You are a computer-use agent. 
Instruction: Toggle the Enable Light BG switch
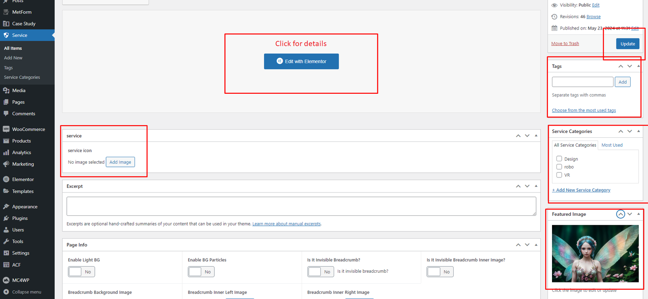click(81, 272)
